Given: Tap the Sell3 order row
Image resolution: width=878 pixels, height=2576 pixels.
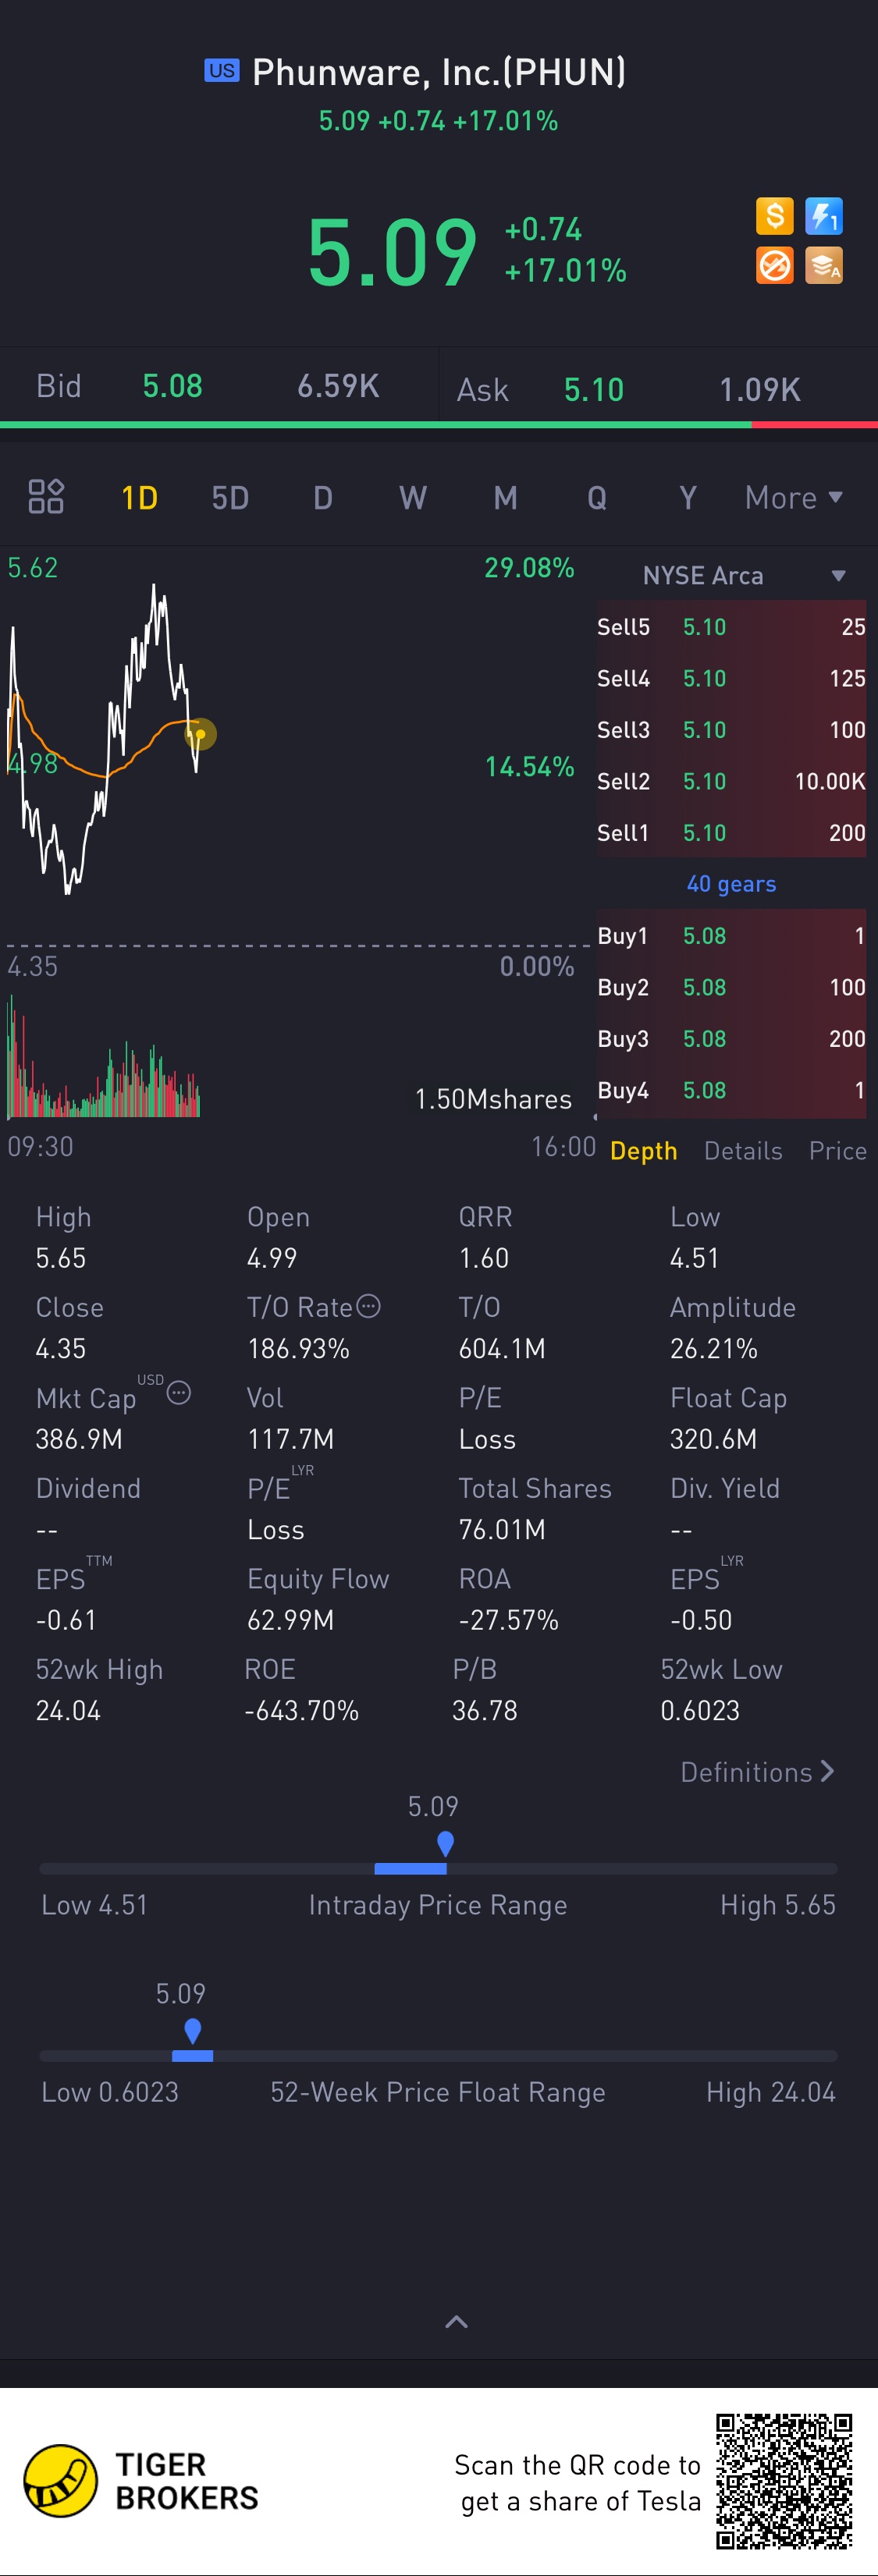Looking at the screenshot, I should [x=731, y=730].
